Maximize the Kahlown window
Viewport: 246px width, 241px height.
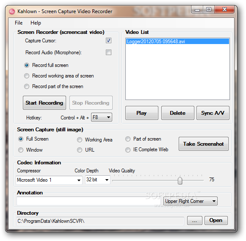[x=208, y=10]
